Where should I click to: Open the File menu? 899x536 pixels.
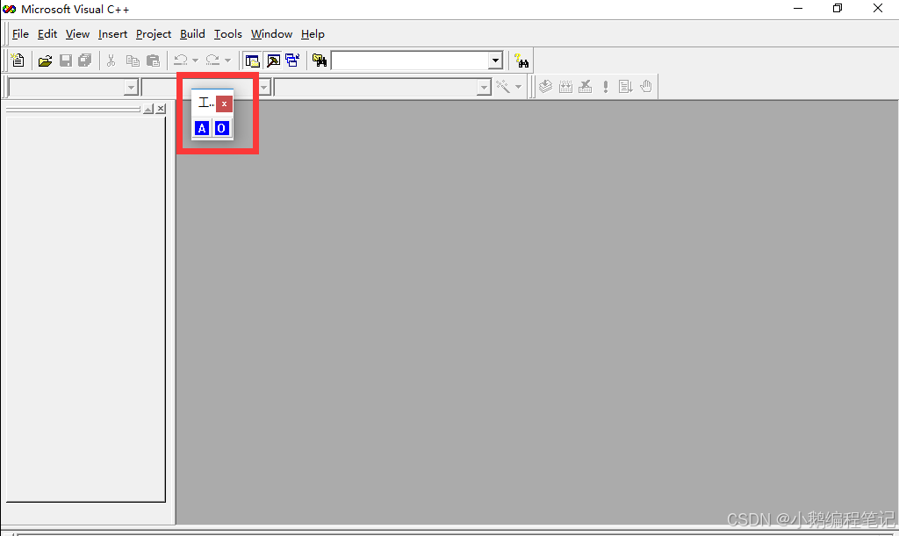[20, 34]
